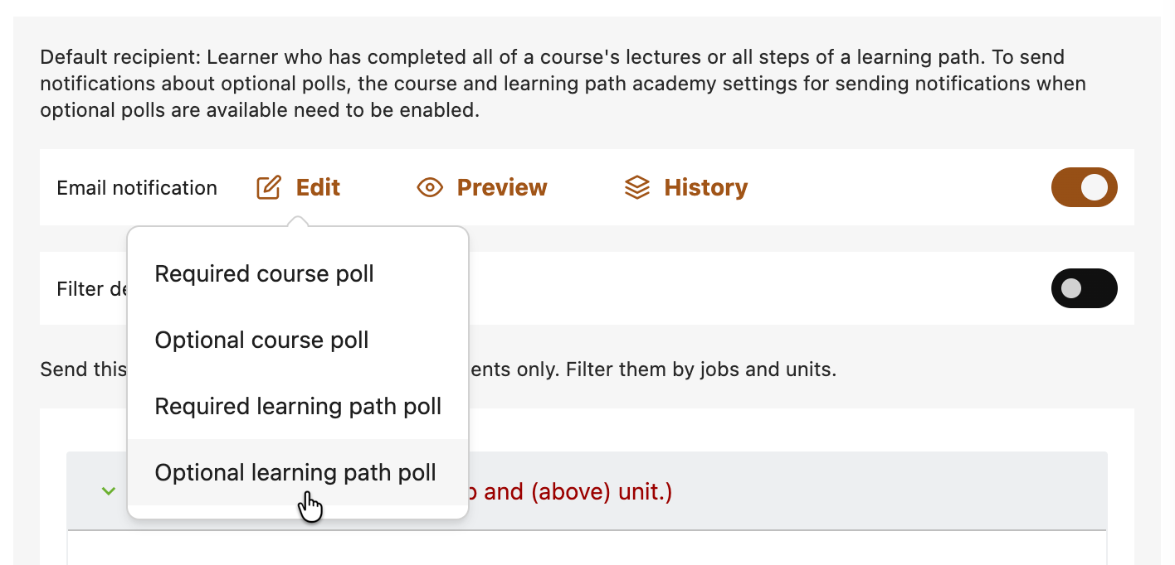Select Optional learning path poll

pos(295,472)
